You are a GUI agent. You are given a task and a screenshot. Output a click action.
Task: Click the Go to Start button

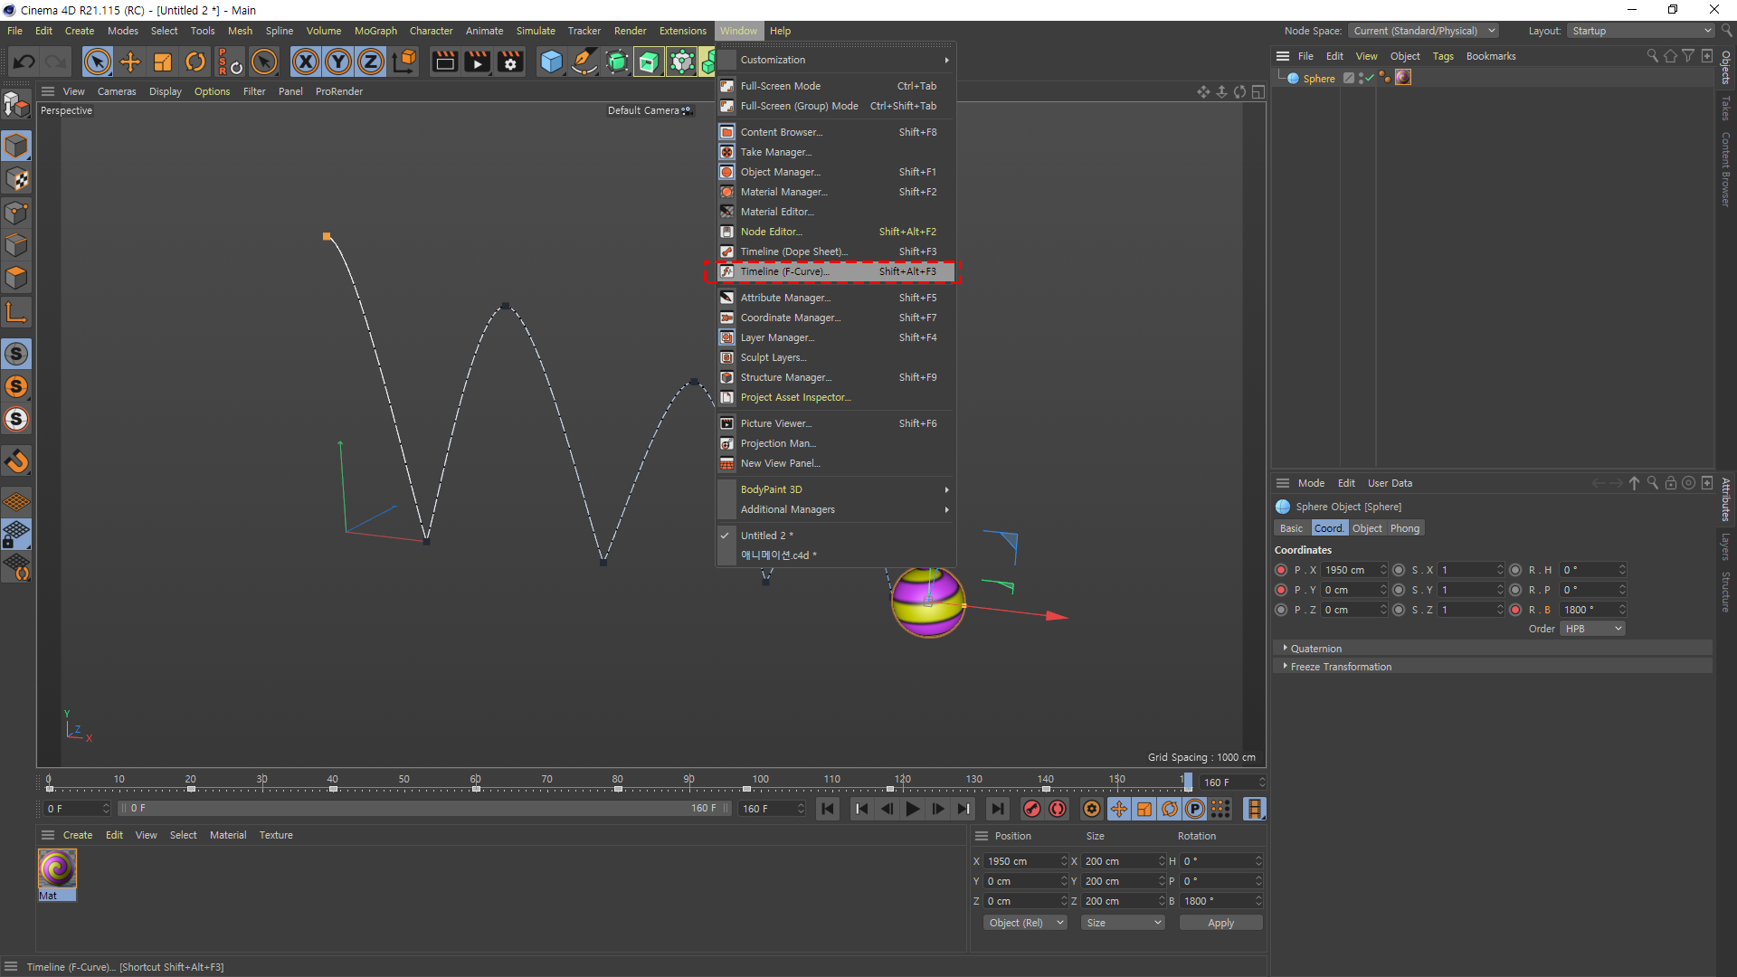[828, 809]
